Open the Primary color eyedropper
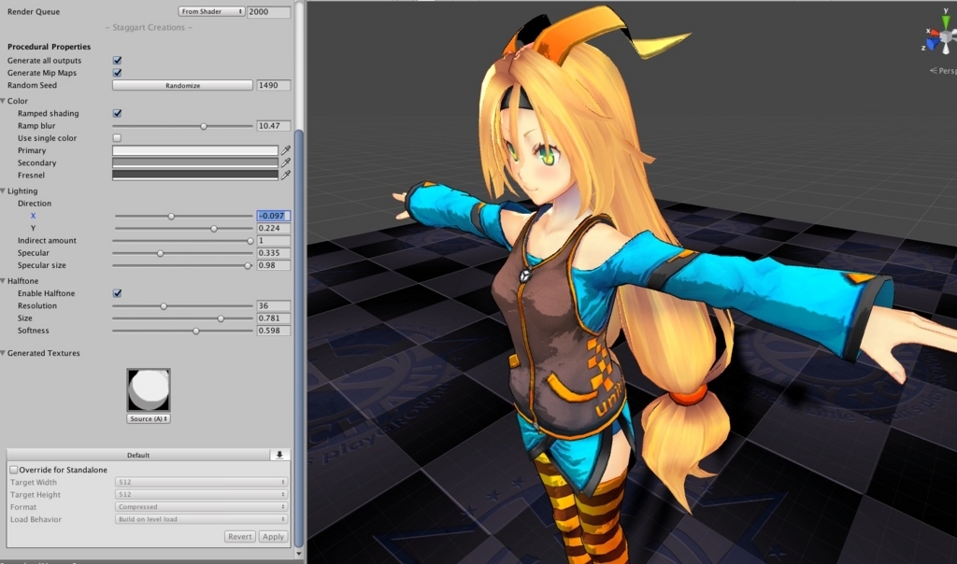Image resolution: width=957 pixels, height=564 pixels. 285,150
